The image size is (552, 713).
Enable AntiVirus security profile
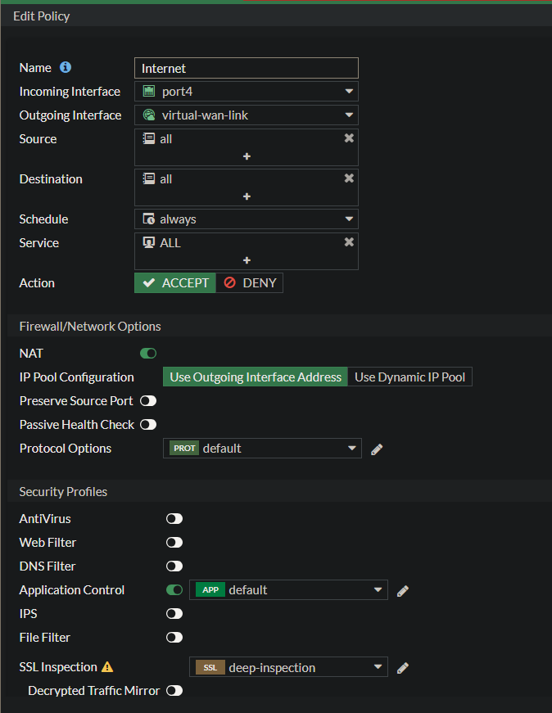pos(174,519)
